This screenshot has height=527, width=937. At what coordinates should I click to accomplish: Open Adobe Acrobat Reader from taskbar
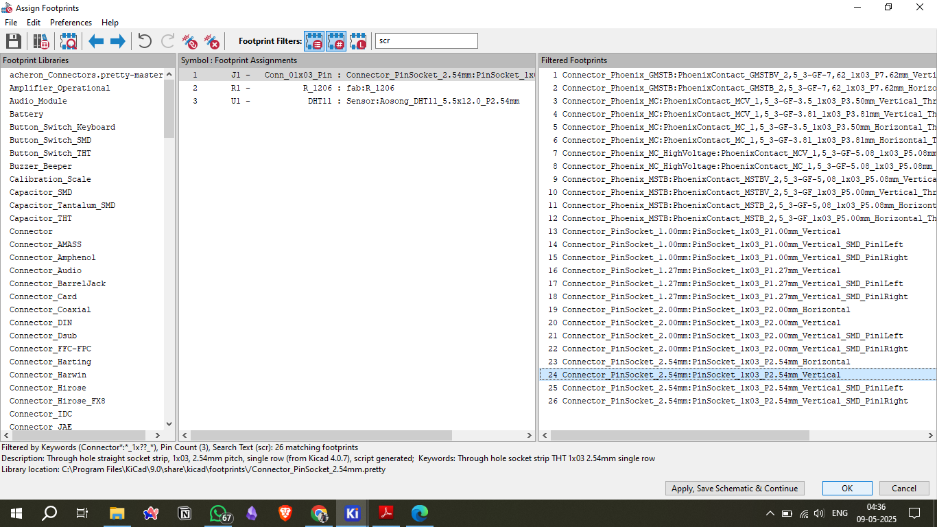point(386,513)
